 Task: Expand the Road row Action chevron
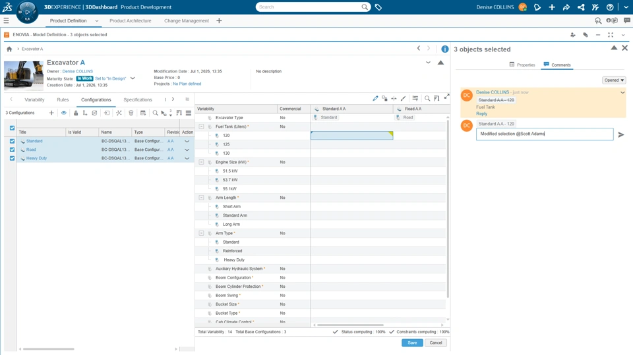tap(187, 150)
